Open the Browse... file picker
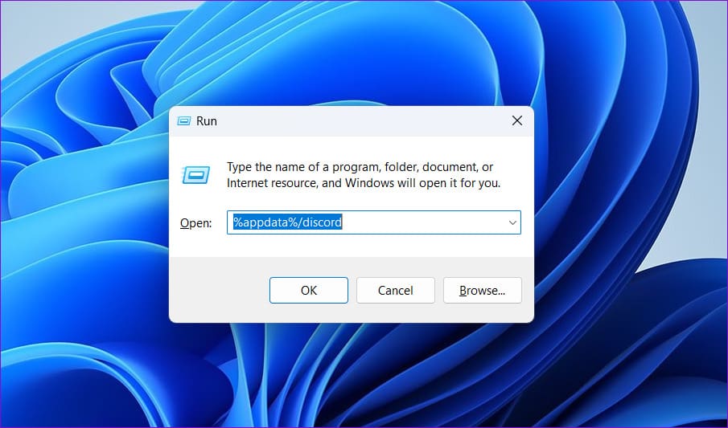728x428 pixels. pos(482,290)
